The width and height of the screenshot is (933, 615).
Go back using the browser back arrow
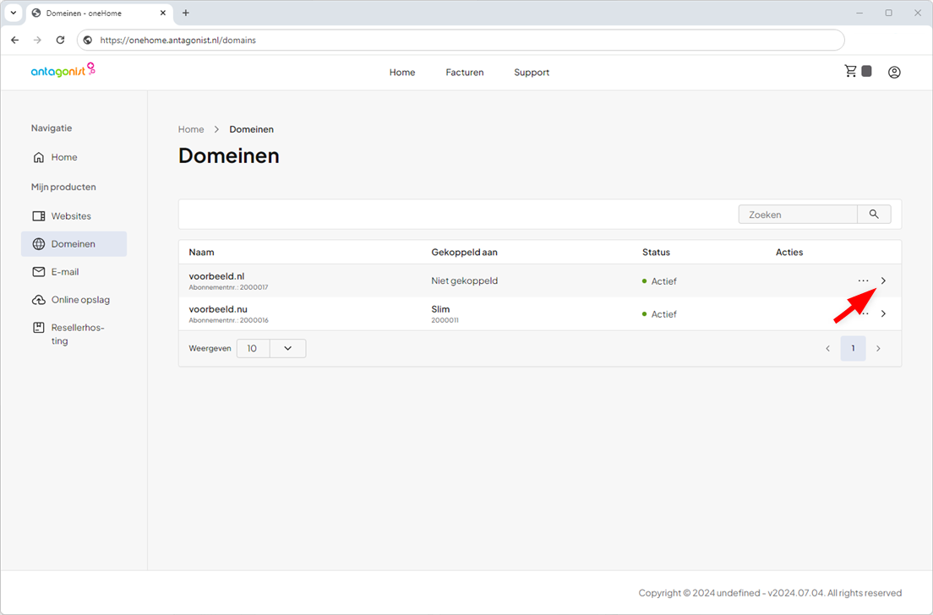[x=15, y=40]
